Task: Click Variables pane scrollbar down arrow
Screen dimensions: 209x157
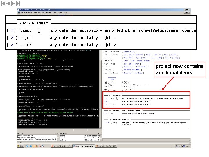Action: [101, 140]
